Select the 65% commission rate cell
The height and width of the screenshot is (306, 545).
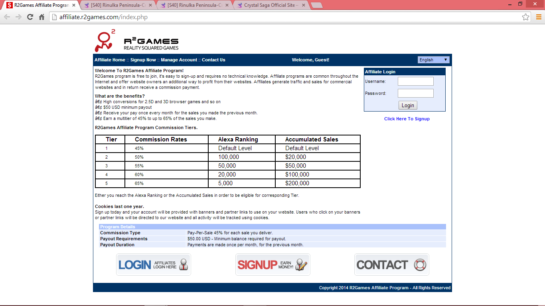coord(167,183)
